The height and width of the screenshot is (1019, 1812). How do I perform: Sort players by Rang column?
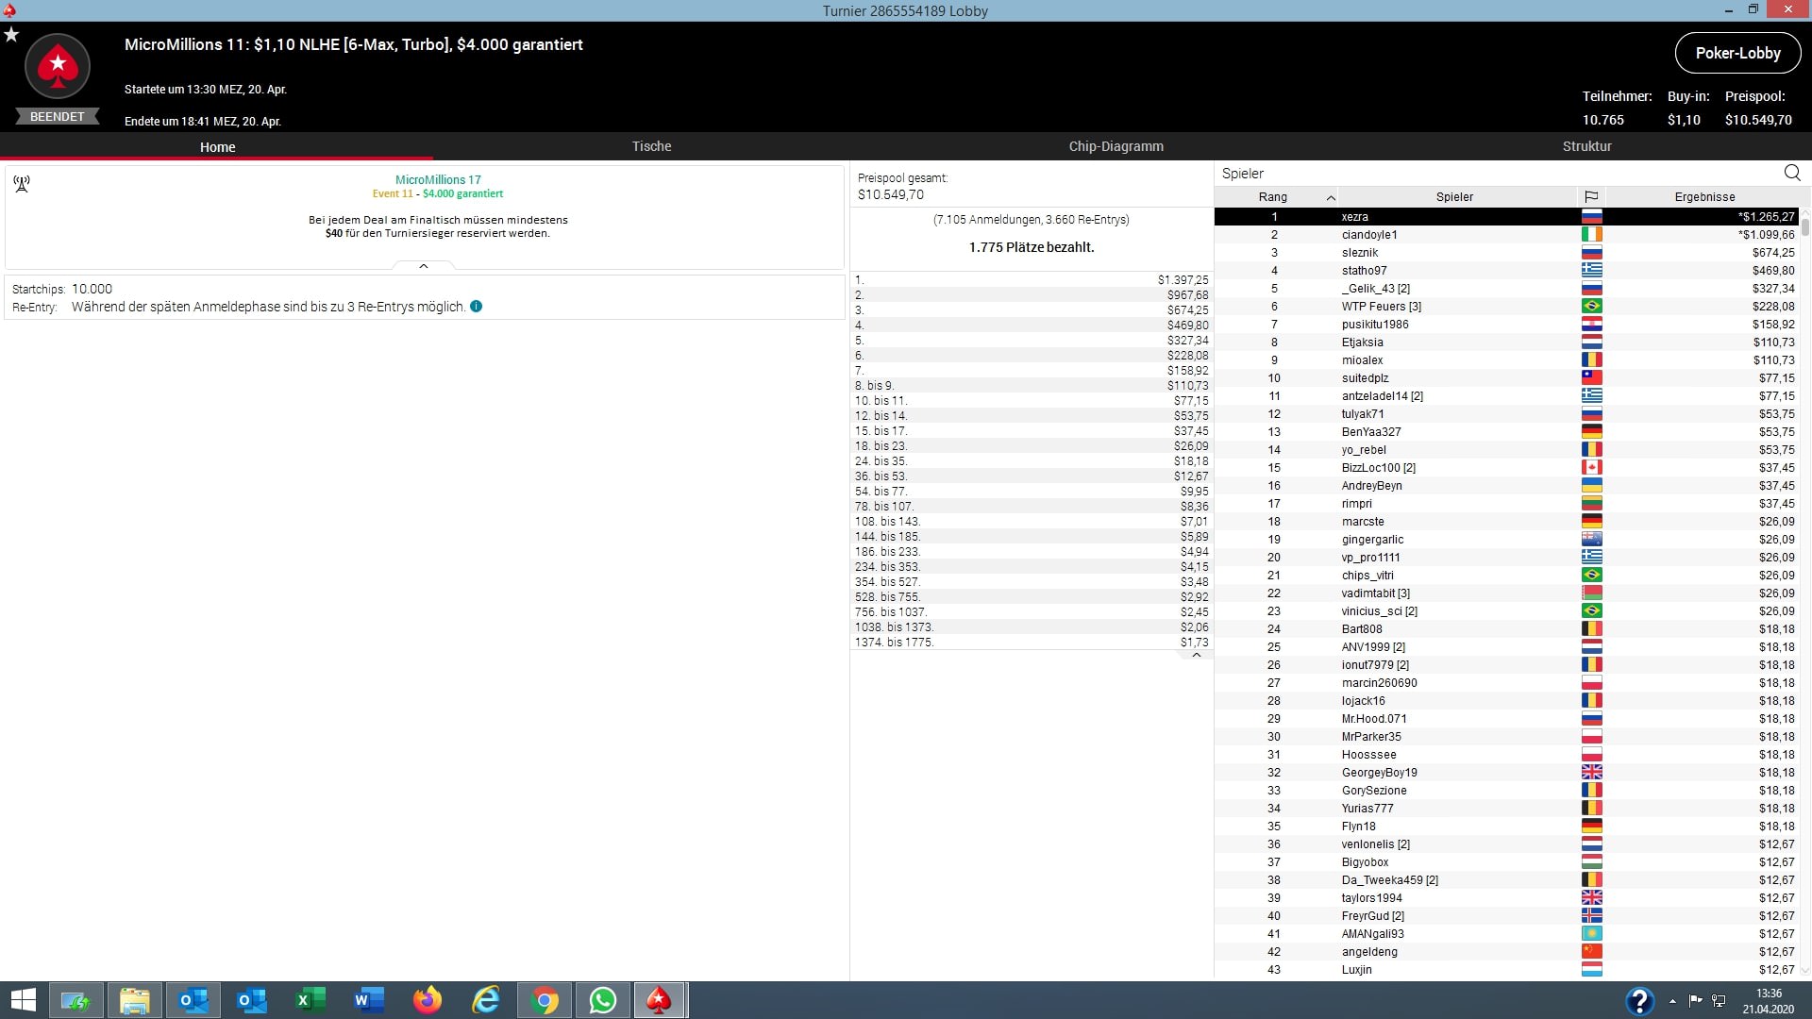(x=1272, y=196)
